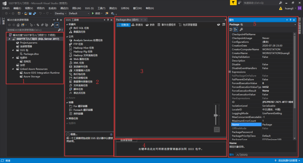Select the Azure Storage tree node
Image resolution: width=303 pixels, height=163 pixels.
pyautogui.click(x=32, y=77)
